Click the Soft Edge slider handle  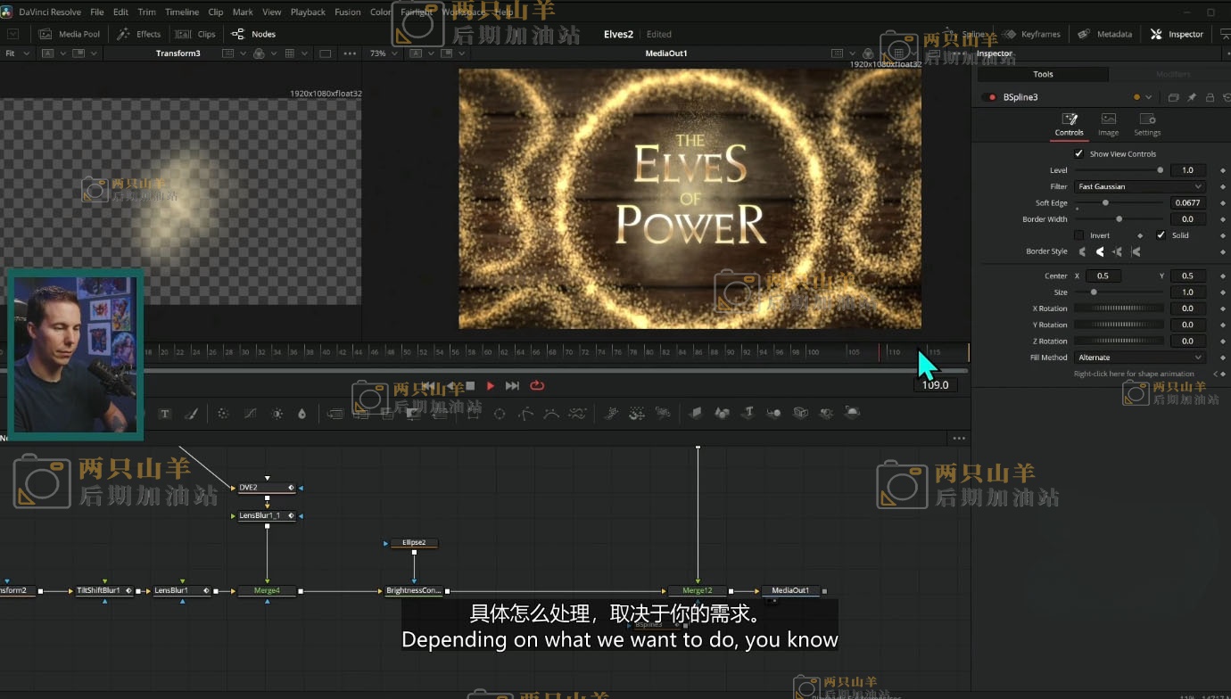pos(1105,203)
